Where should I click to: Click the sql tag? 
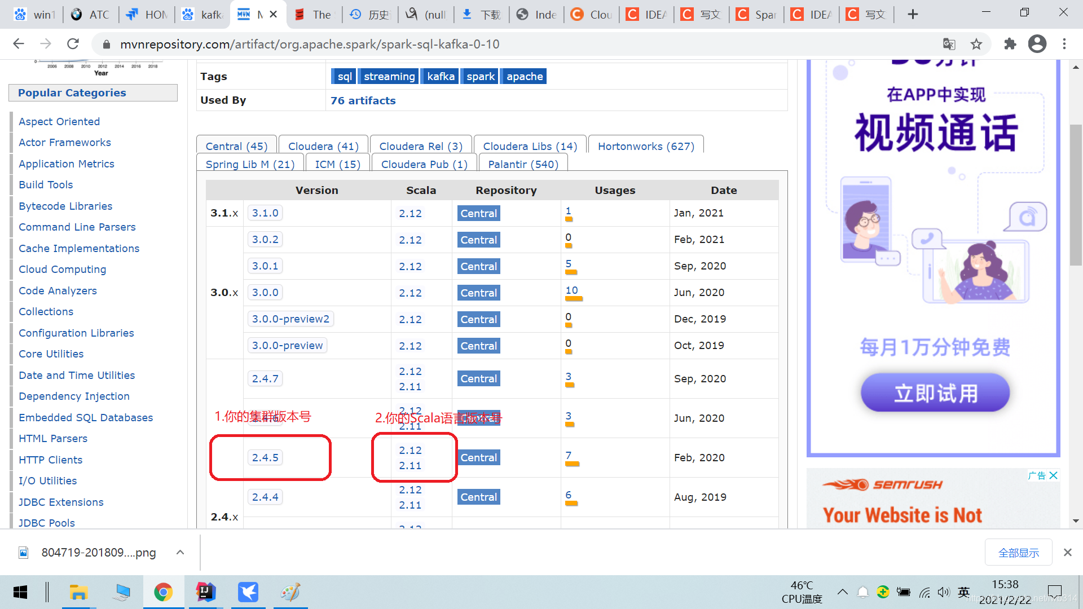coord(345,76)
